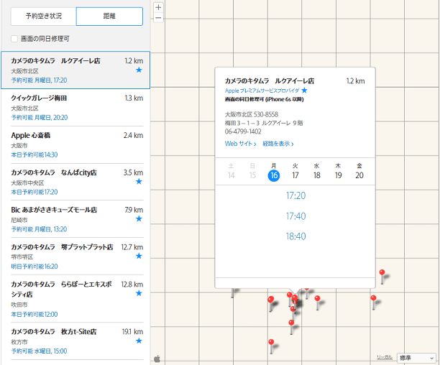Click star icon on ららぽーとエキスポシティ row
Viewport: 440px width, 365px height.
point(139,293)
